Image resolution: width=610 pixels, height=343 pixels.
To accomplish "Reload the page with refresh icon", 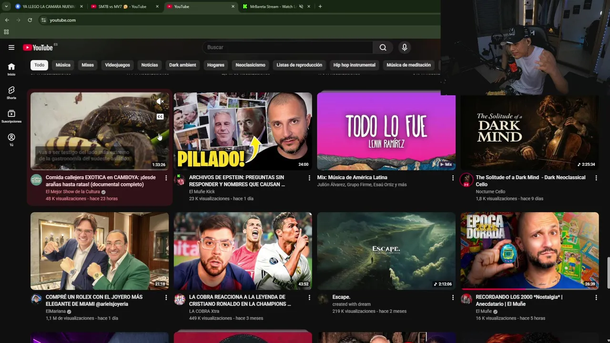I will click(30, 20).
